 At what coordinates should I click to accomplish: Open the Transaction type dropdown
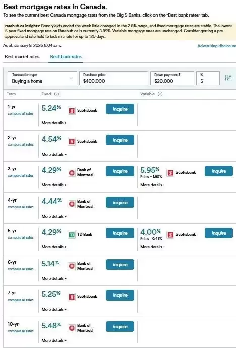point(42,78)
